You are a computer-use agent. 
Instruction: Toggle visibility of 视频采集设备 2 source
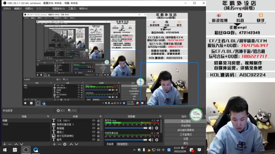coord(93,124)
